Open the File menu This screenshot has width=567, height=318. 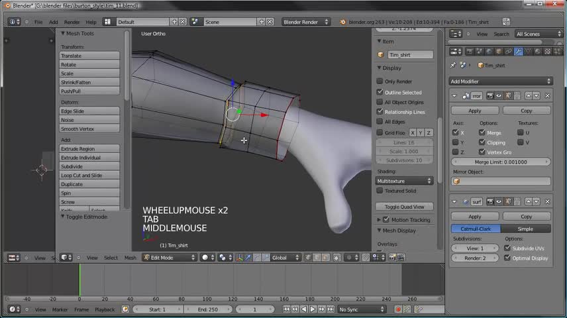38,22
